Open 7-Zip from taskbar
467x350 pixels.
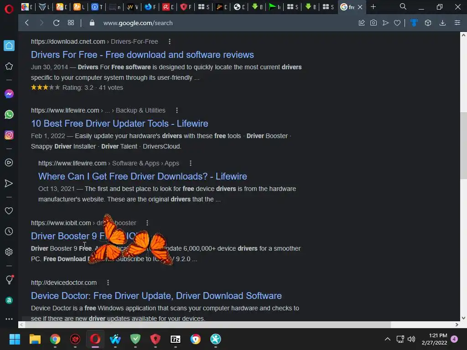pyautogui.click(x=176, y=339)
